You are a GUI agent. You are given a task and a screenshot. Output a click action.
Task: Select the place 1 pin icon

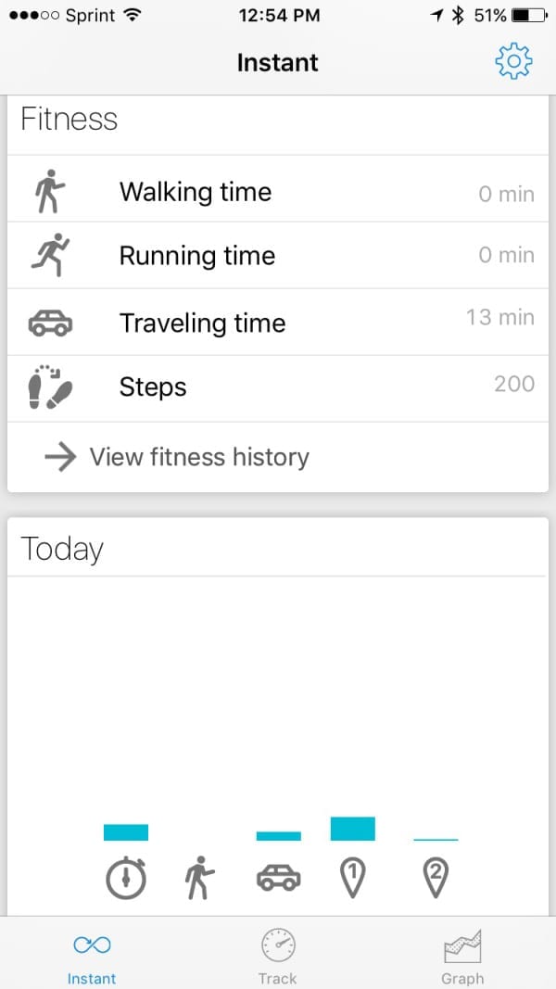[x=352, y=877]
